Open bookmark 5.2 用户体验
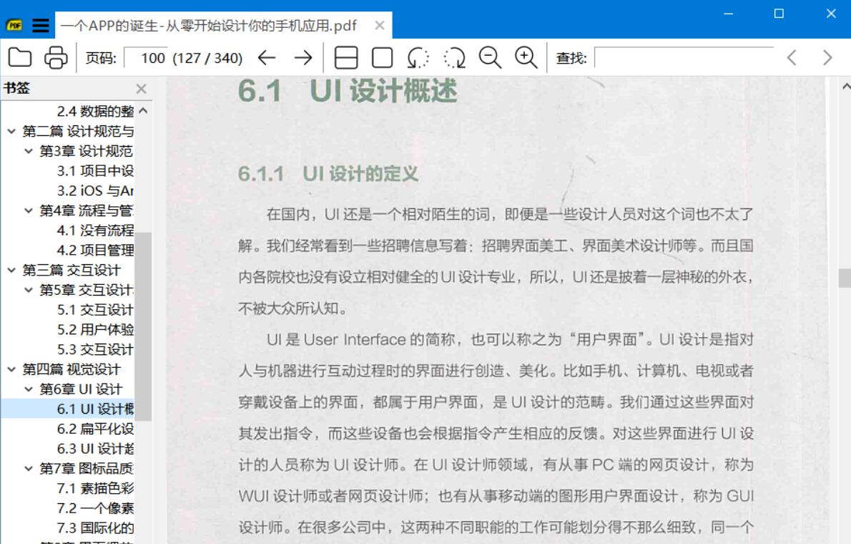The height and width of the screenshot is (544, 851). (96, 329)
